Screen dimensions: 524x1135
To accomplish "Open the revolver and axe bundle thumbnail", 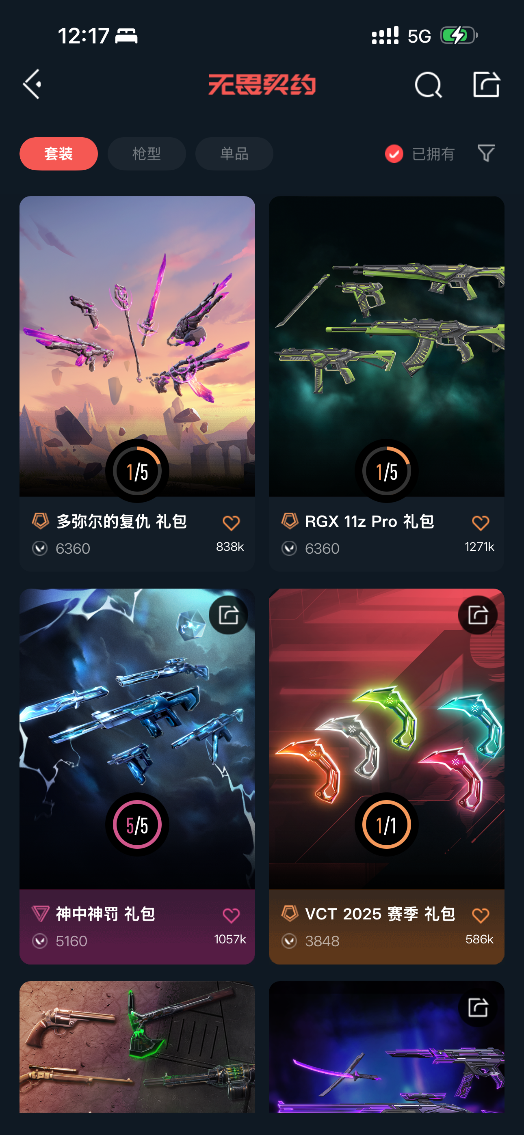I will pyautogui.click(x=137, y=1047).
